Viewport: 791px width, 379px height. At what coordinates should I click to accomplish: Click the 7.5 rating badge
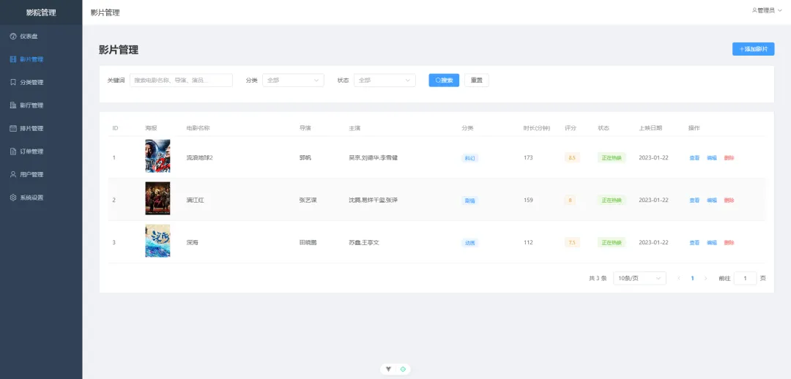(x=572, y=242)
